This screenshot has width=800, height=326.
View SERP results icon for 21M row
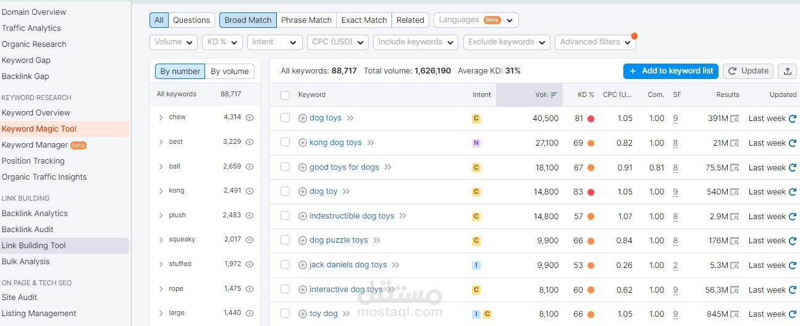735,143
